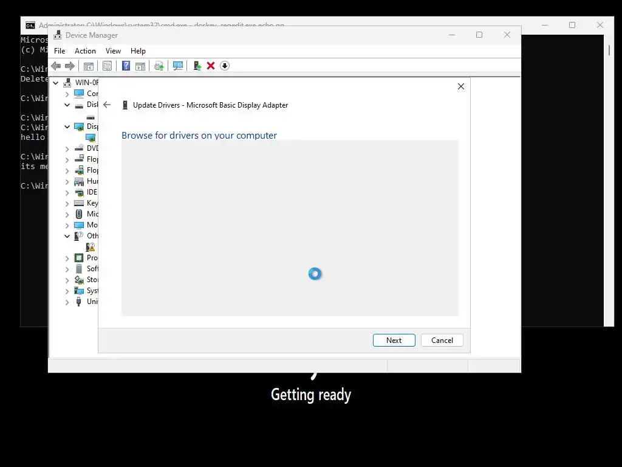Screen dimensions: 622x467
Task: Click the System devices folder icon
Action: (79, 291)
